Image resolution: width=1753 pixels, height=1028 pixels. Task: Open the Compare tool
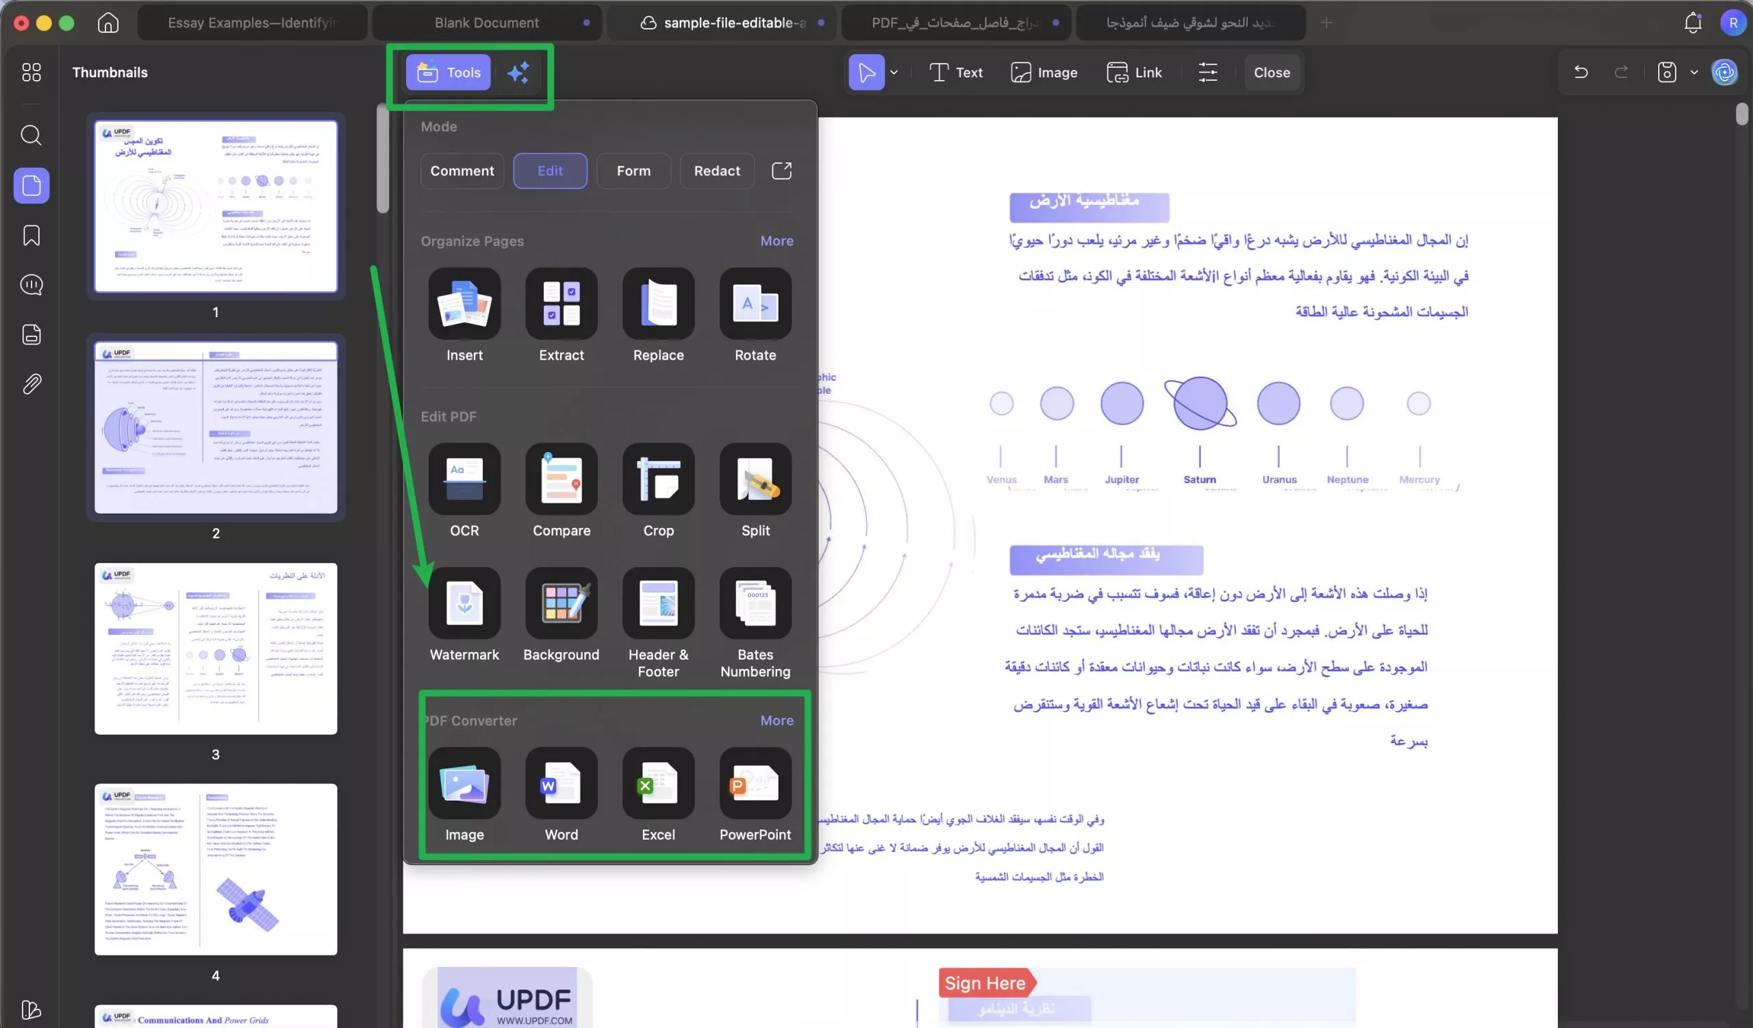(x=562, y=491)
